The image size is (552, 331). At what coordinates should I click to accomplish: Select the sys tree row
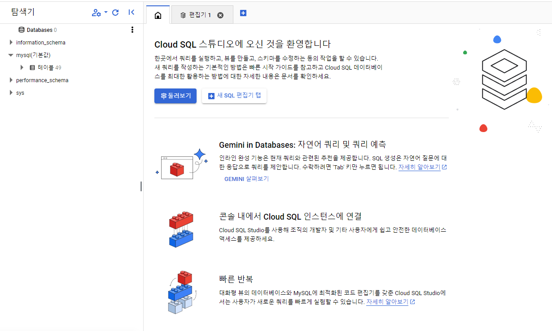pos(72,93)
